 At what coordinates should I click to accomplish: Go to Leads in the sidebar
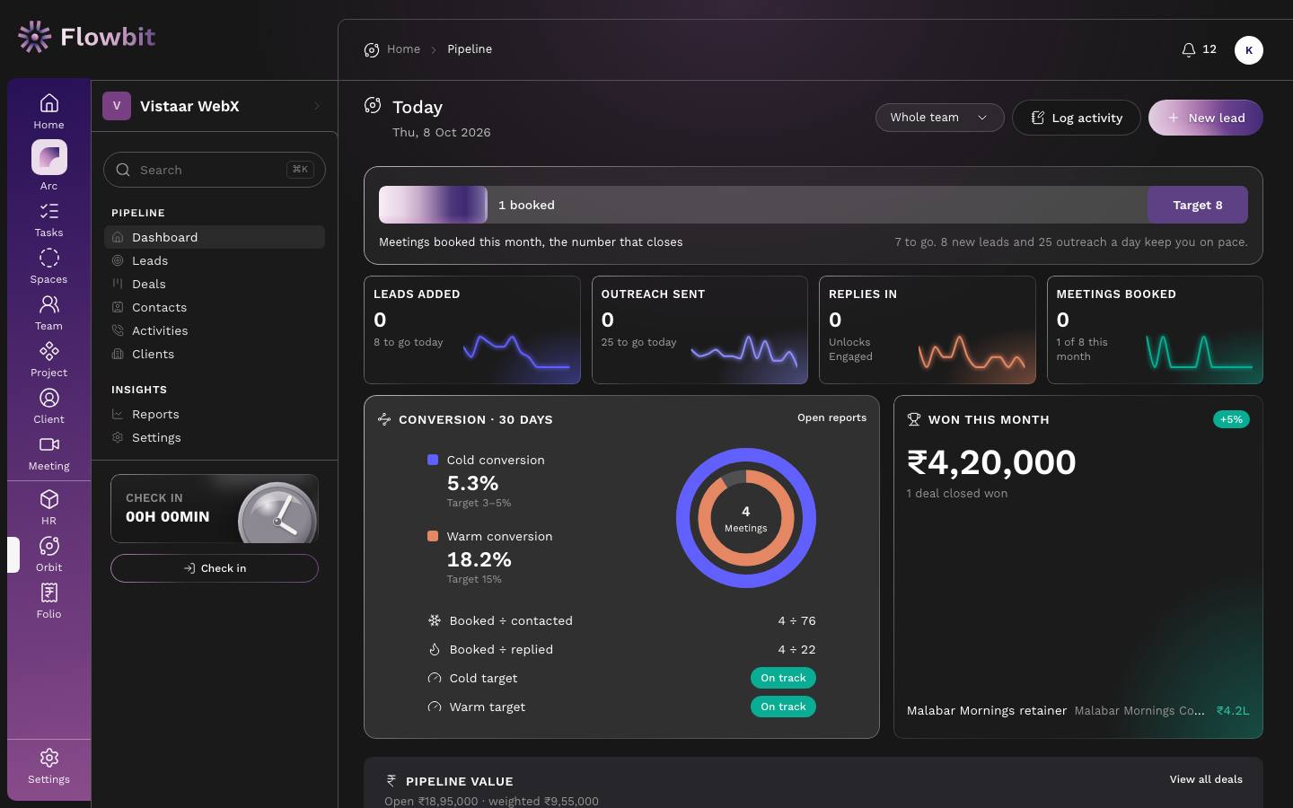(x=215, y=260)
